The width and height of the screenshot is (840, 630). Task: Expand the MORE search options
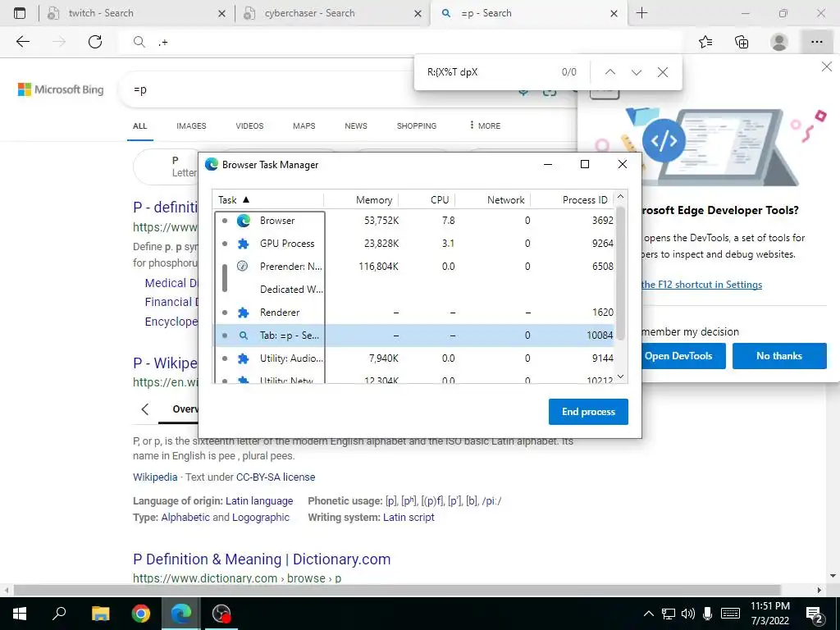485,126
